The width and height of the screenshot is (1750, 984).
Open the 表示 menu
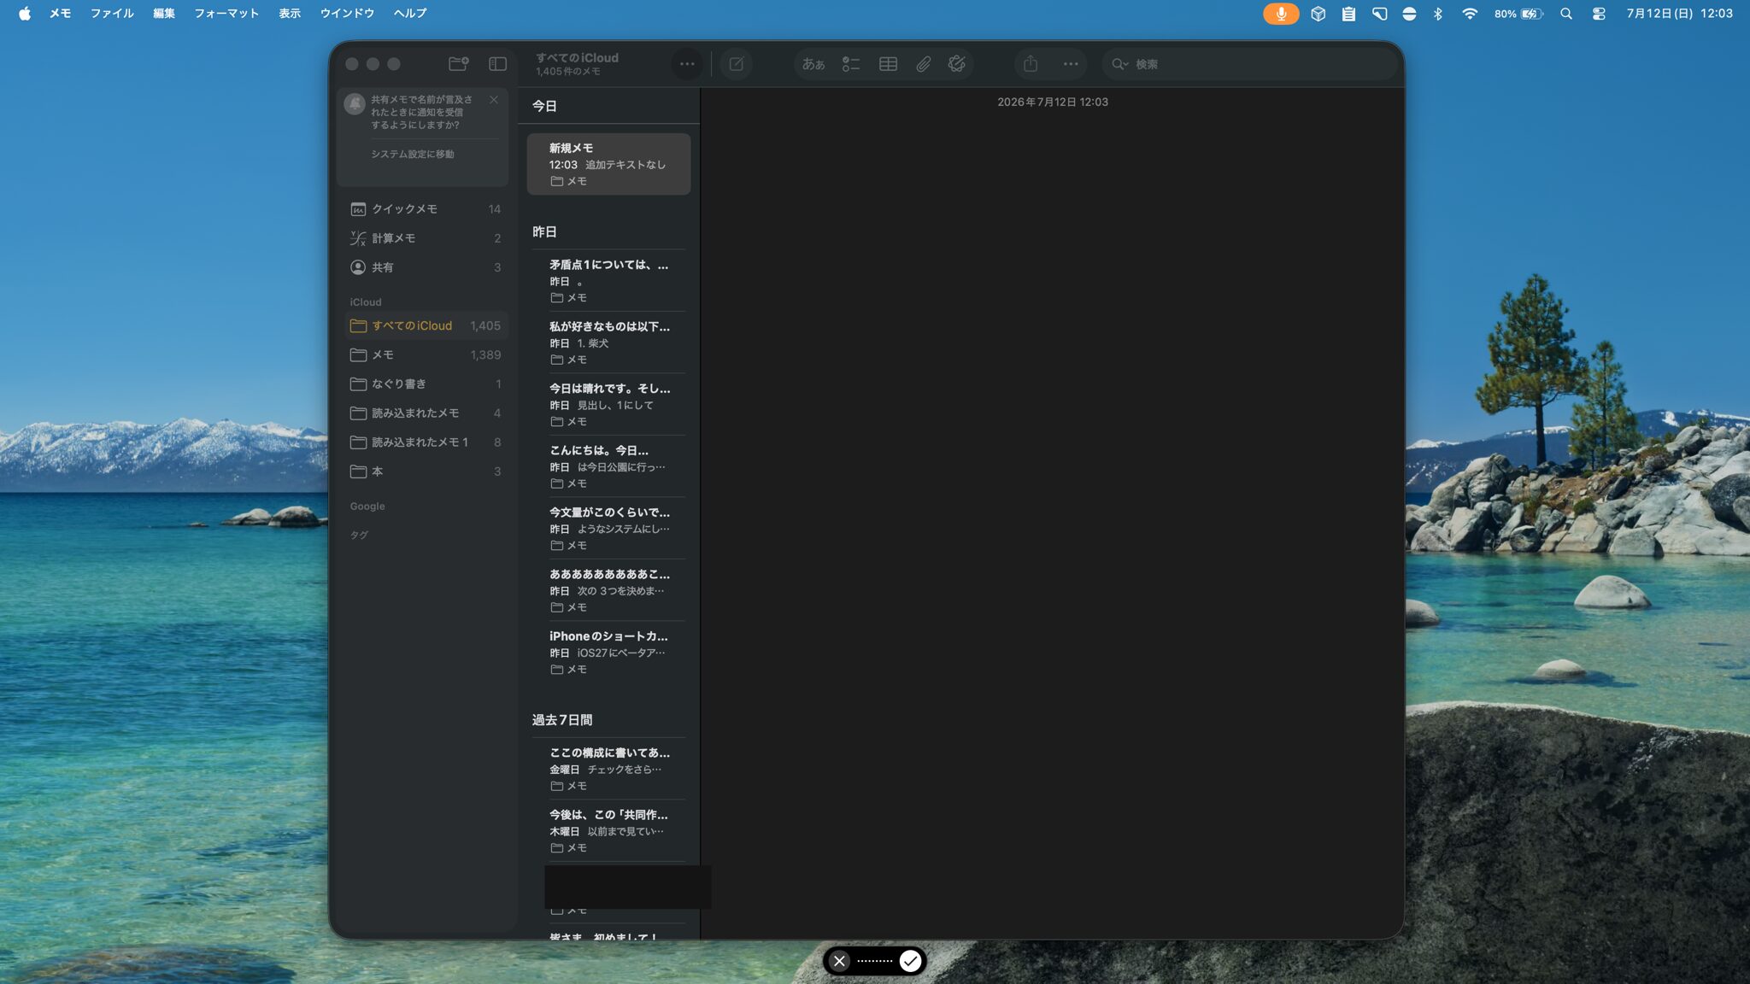tap(290, 14)
